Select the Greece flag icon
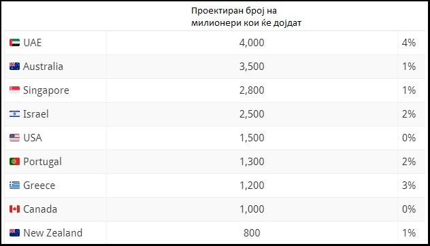The width and height of the screenshot is (430, 246). (14, 186)
